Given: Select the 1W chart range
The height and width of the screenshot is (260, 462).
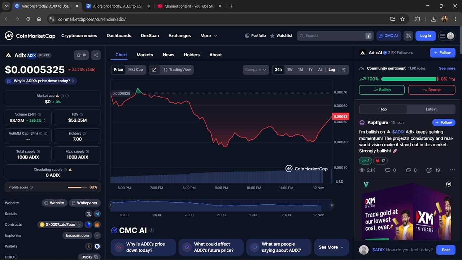Looking at the screenshot, I should [290, 70].
